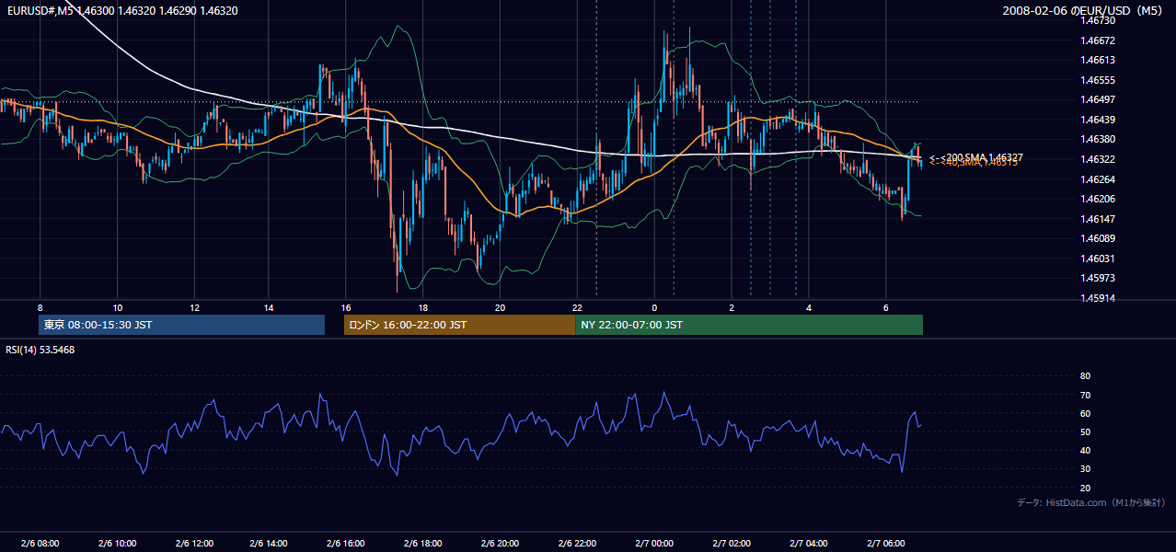Click the RSI scale label 50
The width and height of the screenshot is (1176, 552).
tap(1085, 431)
